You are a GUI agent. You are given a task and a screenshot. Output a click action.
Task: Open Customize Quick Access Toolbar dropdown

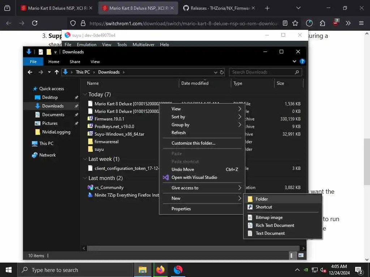[x=55, y=52]
